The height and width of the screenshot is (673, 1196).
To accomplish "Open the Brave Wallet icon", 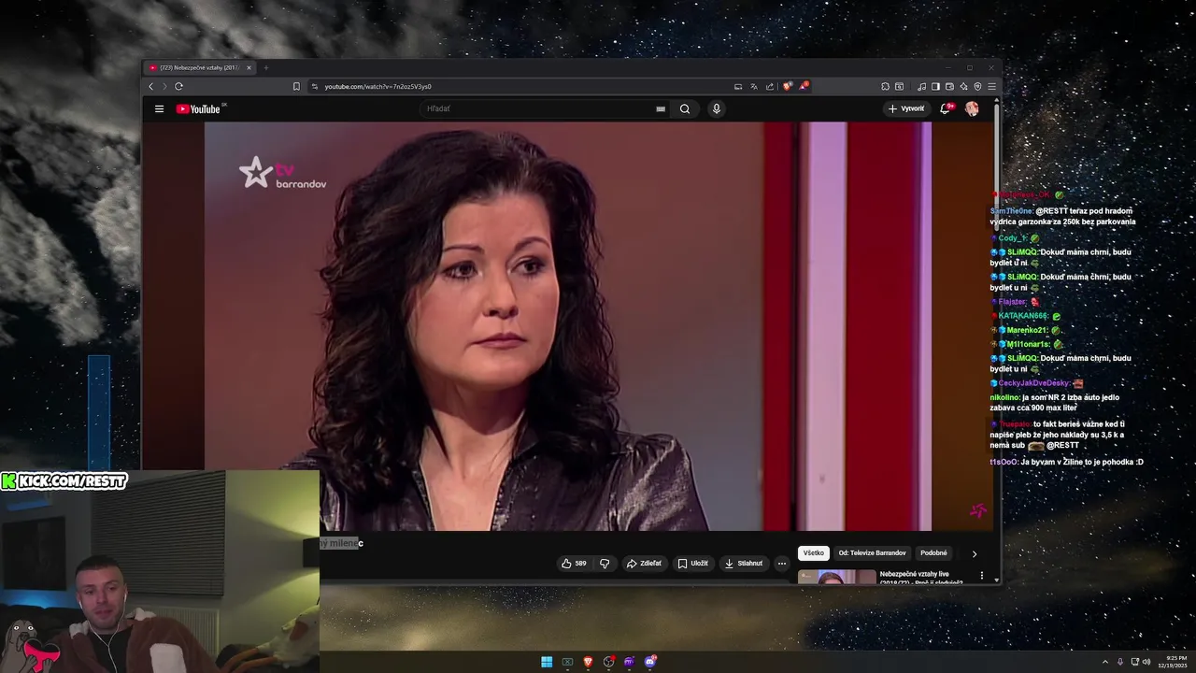I will click(x=949, y=86).
